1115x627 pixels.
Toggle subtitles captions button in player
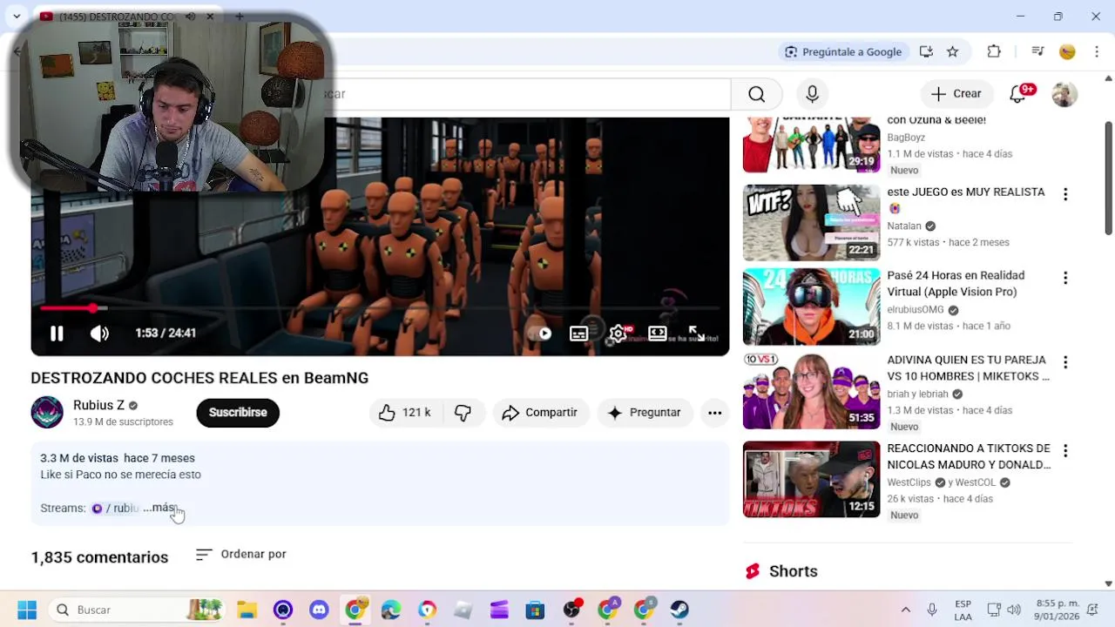(x=578, y=334)
